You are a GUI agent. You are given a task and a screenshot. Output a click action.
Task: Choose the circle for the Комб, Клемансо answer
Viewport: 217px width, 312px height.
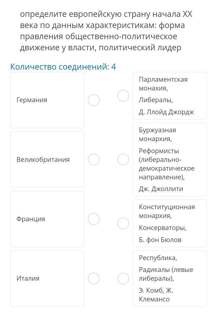(123, 279)
